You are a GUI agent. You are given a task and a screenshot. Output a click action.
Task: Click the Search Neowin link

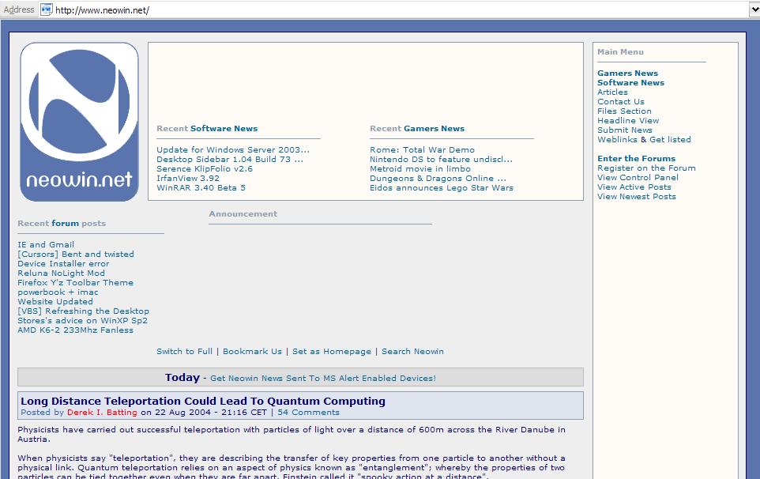point(412,352)
